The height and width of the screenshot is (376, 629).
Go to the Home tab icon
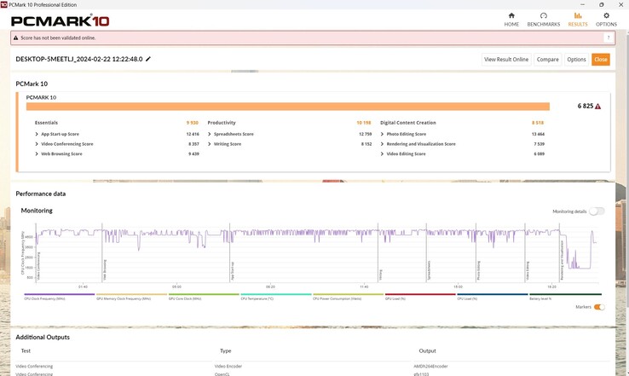pyautogui.click(x=511, y=19)
